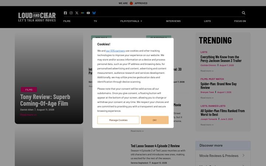Click the 'August 11, 2026' date text

coord(45,110)
